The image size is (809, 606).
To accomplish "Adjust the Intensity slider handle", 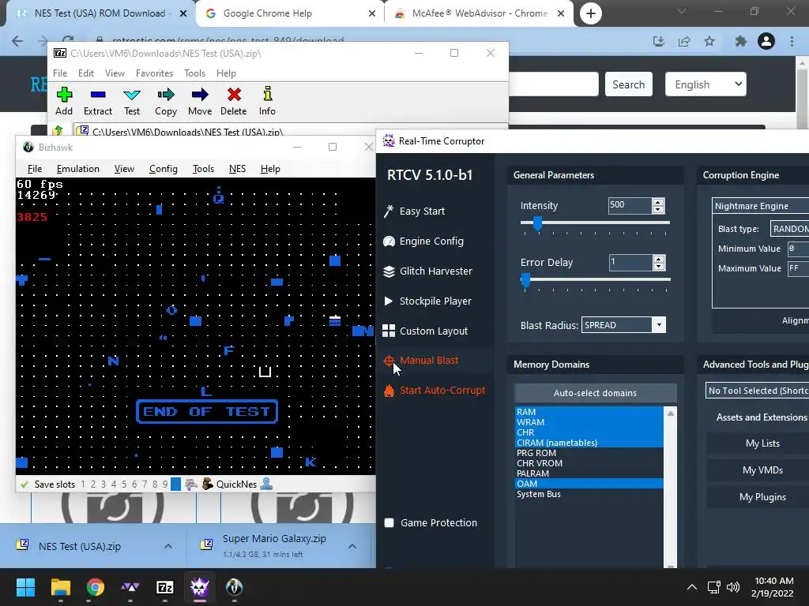I will (x=537, y=223).
